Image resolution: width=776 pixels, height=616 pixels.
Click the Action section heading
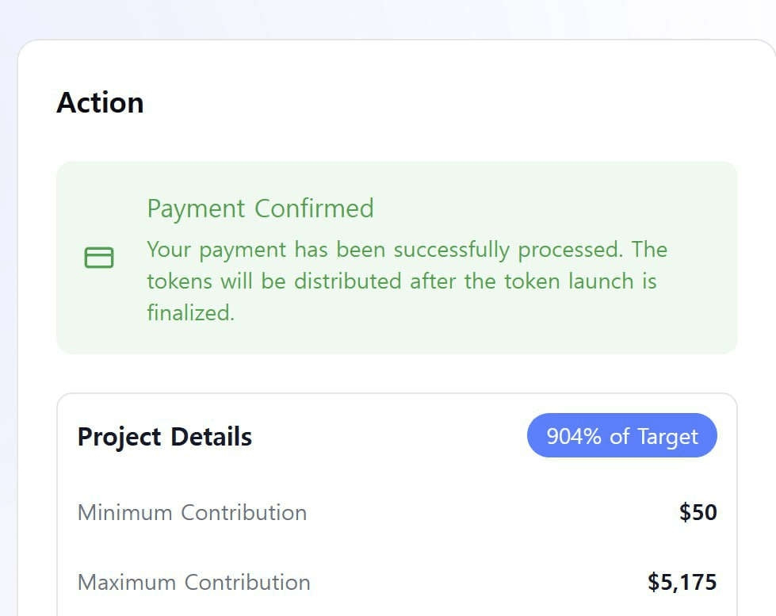100,102
